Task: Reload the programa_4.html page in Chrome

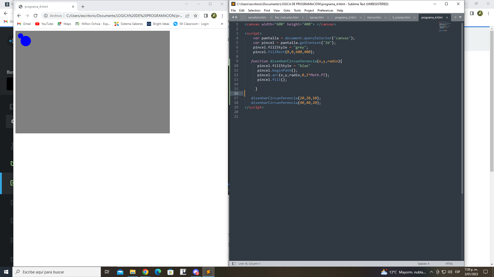Action: point(36,16)
